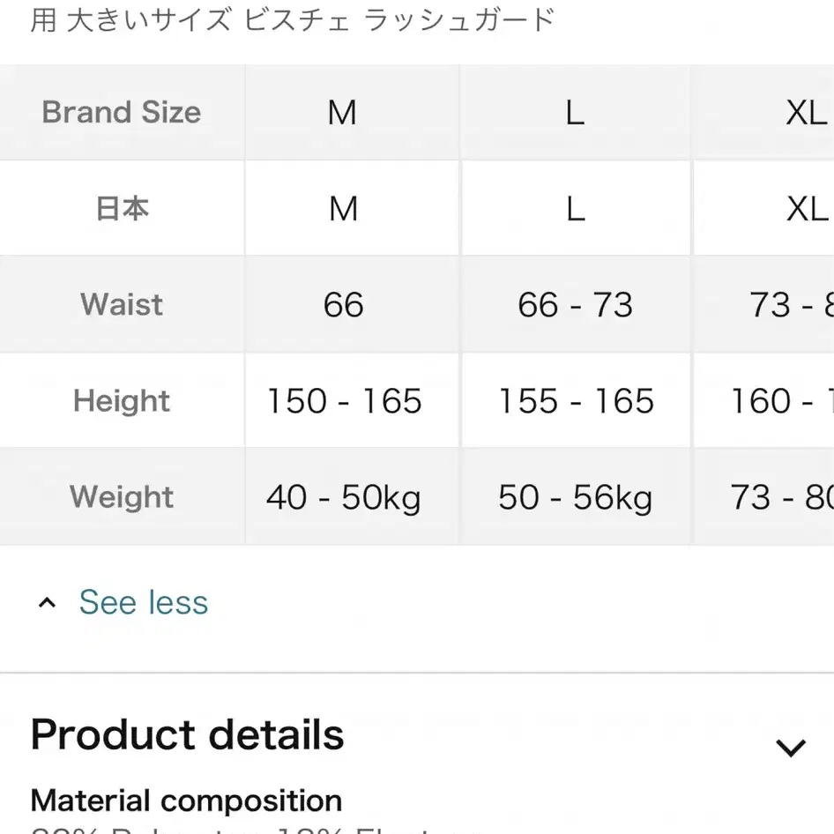The image size is (834, 834).
Task: Click the 日本 row label
Action: pos(122,208)
